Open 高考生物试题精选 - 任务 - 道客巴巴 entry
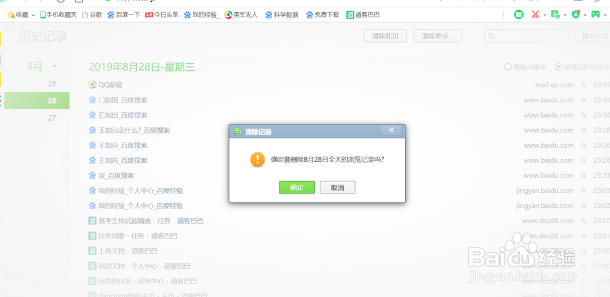Screen dimensions: 610x297 tap(151, 221)
